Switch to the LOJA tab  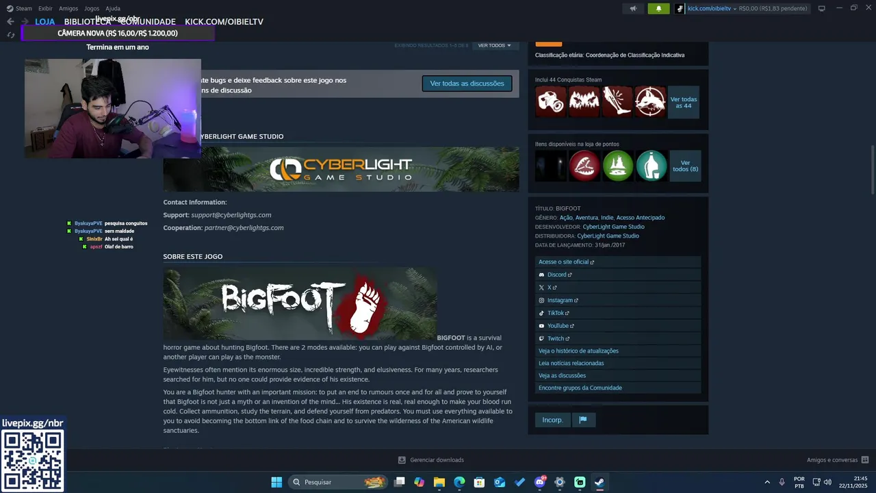45,21
